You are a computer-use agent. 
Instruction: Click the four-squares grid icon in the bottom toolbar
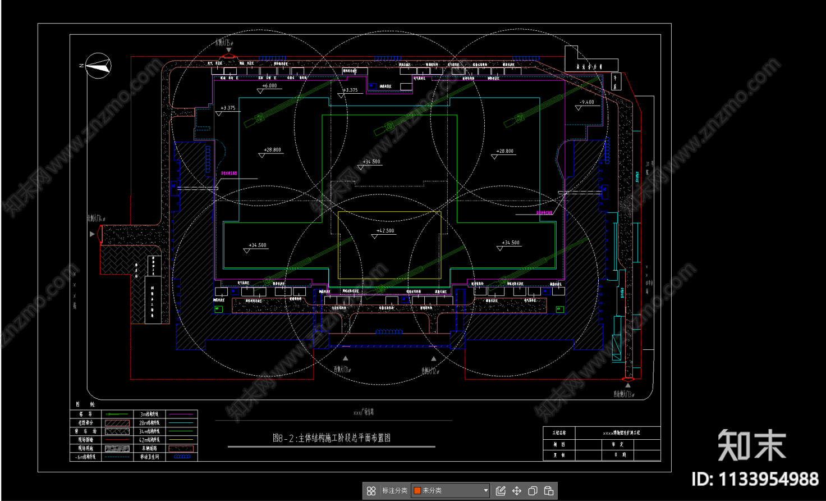click(x=371, y=491)
